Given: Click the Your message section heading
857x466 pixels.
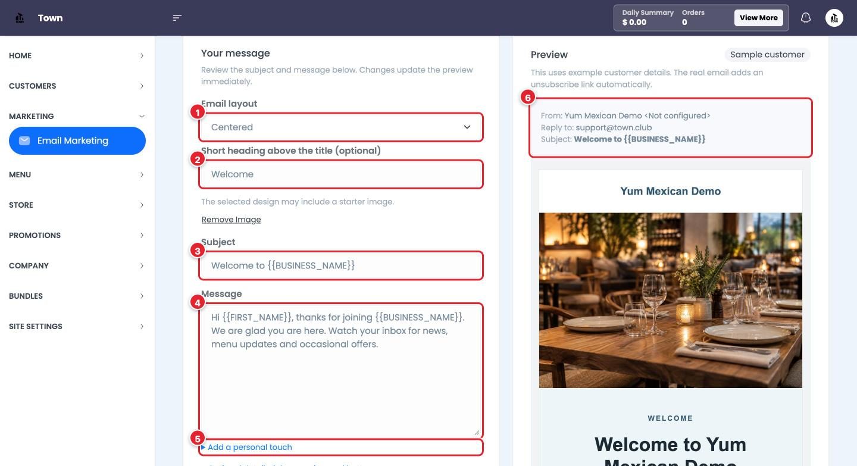Looking at the screenshot, I should [236, 53].
